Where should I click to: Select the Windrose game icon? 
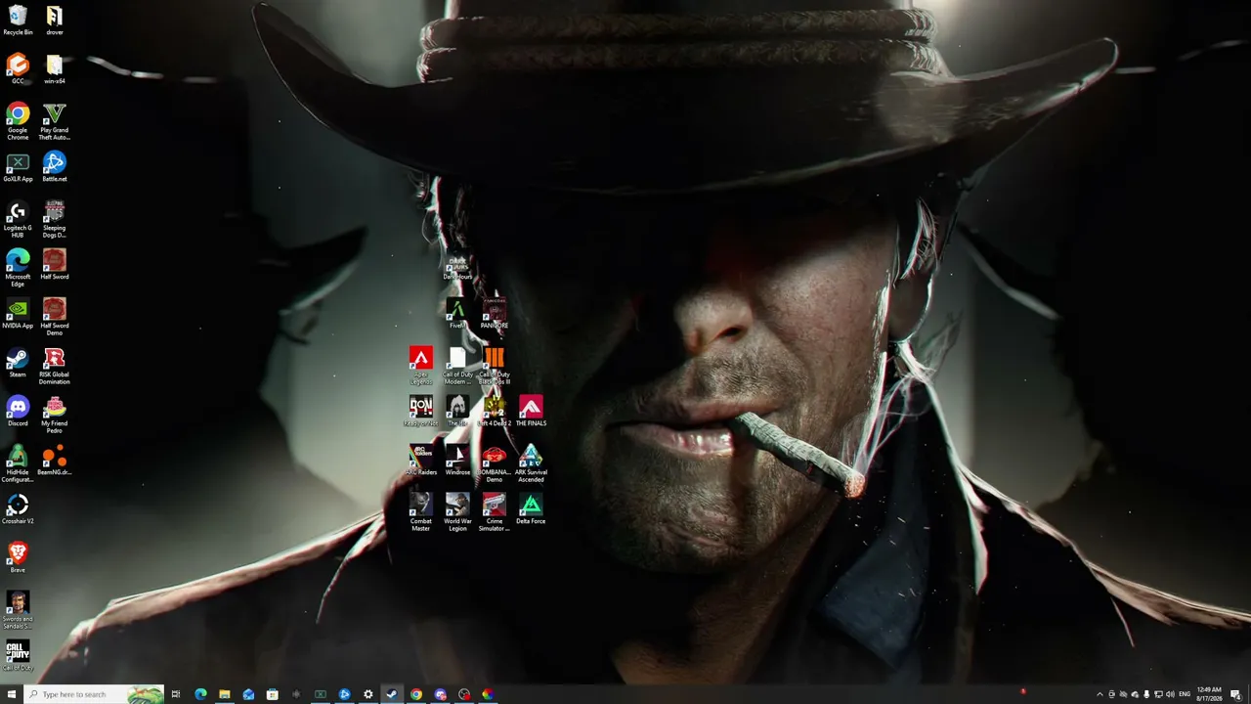[457, 460]
